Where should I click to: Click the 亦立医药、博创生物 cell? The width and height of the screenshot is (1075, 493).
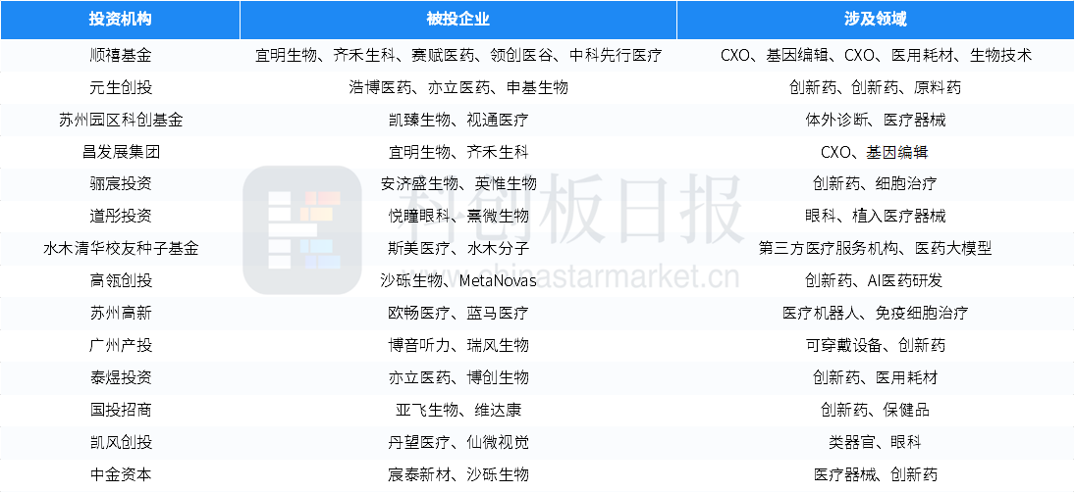(457, 378)
